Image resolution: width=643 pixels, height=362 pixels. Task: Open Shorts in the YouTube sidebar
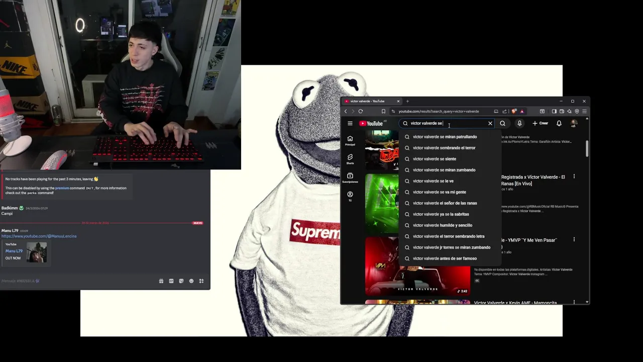point(350,159)
